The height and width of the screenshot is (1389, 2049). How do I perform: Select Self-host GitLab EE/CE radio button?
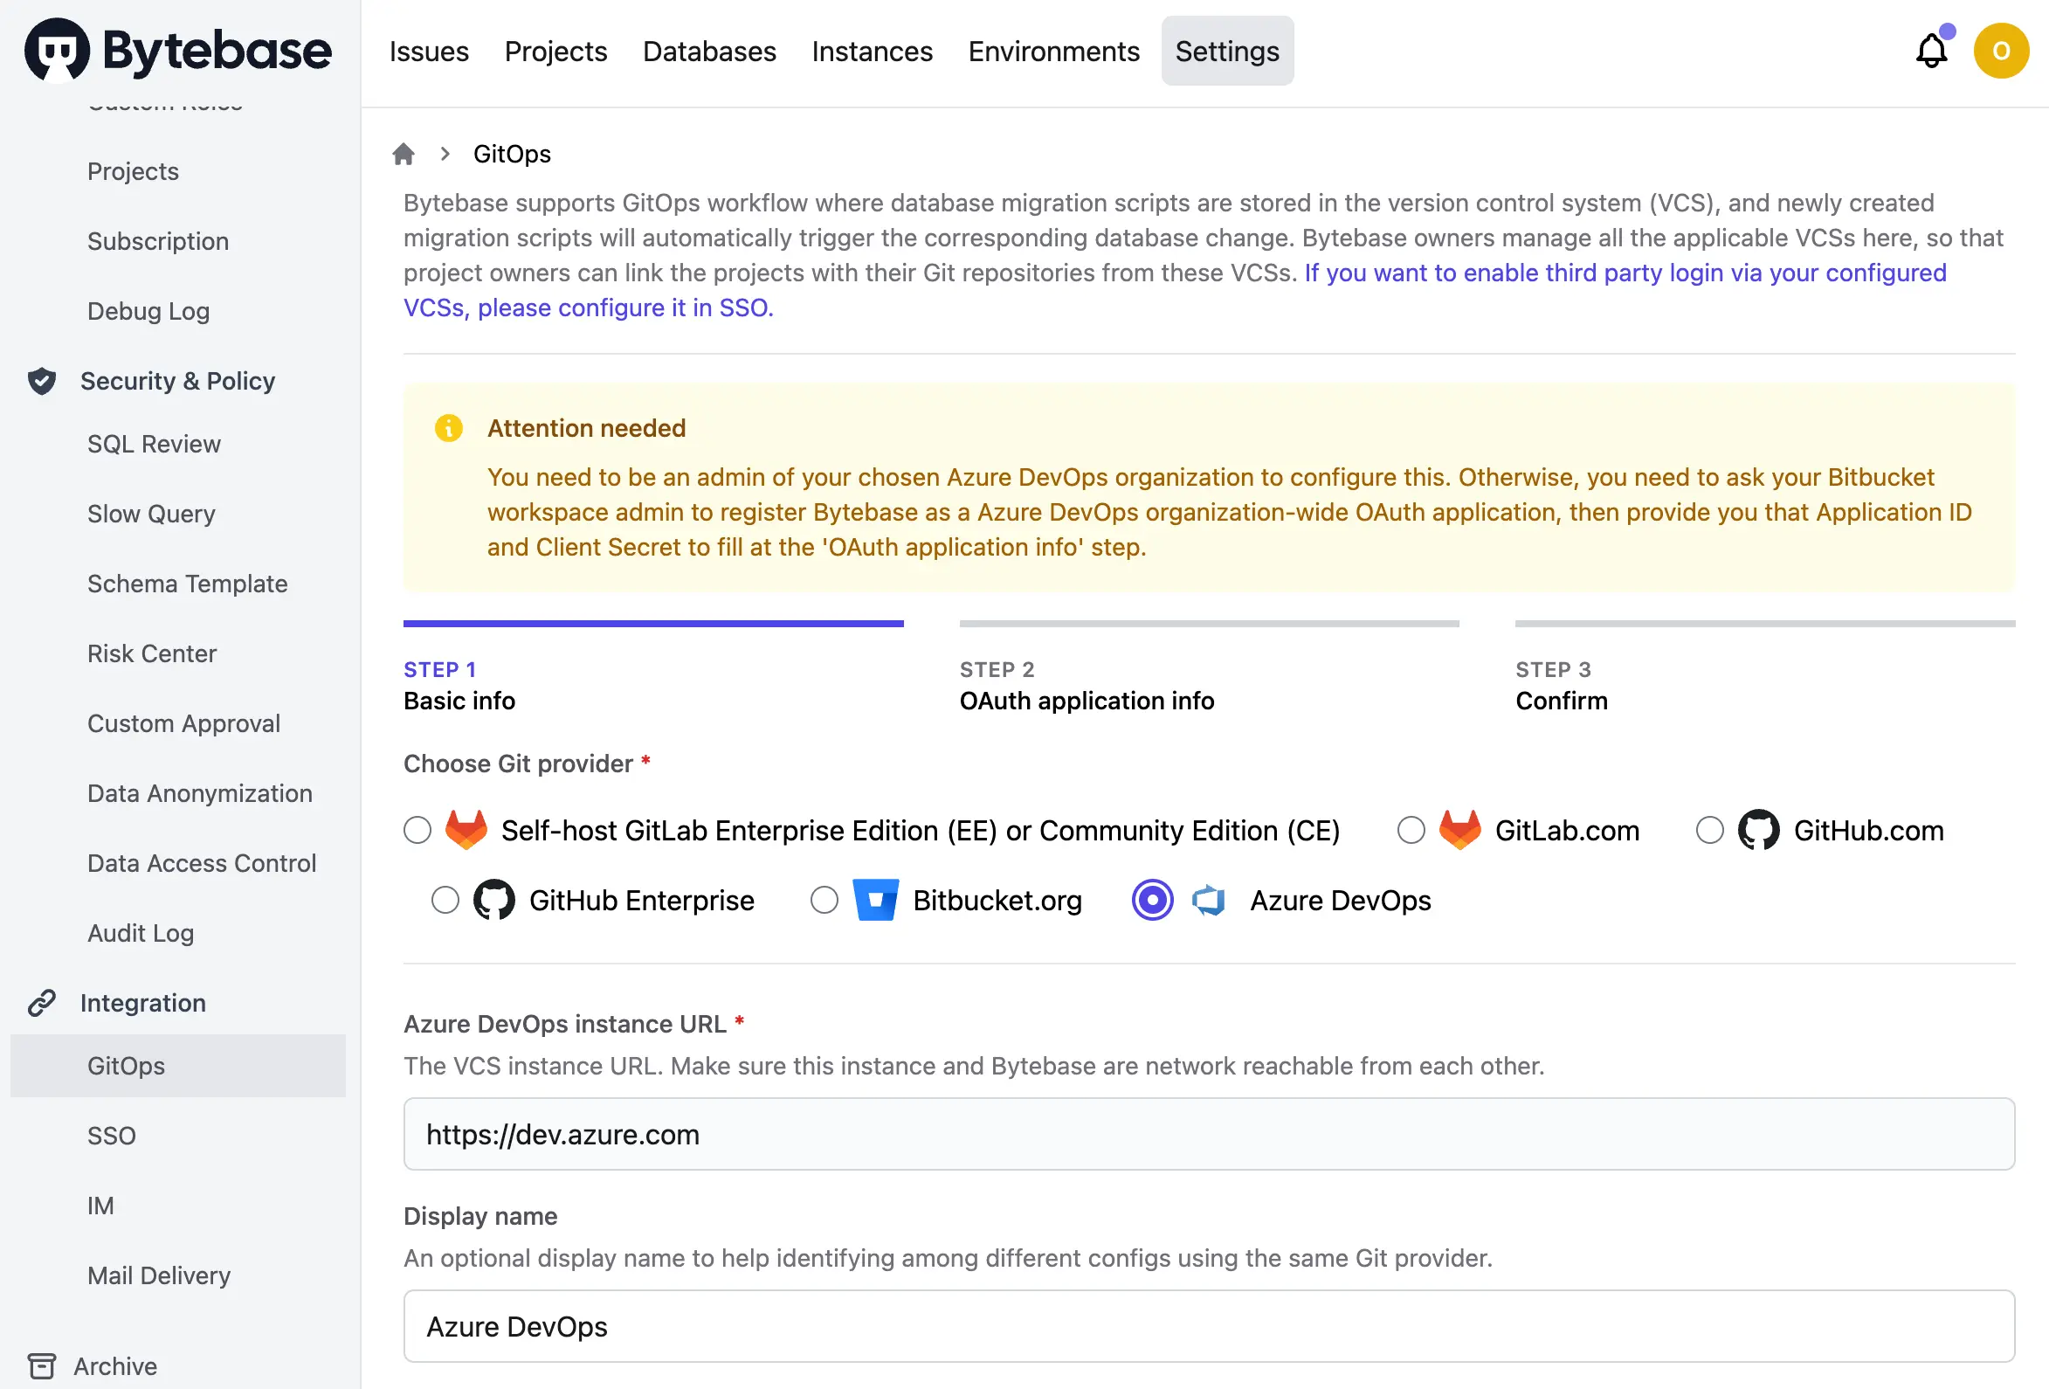[417, 830]
